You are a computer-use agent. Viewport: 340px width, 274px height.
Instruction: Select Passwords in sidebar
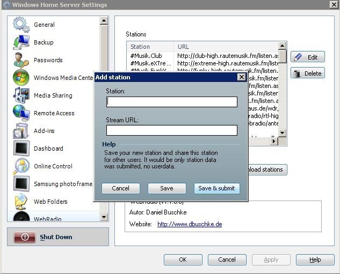tap(48, 60)
